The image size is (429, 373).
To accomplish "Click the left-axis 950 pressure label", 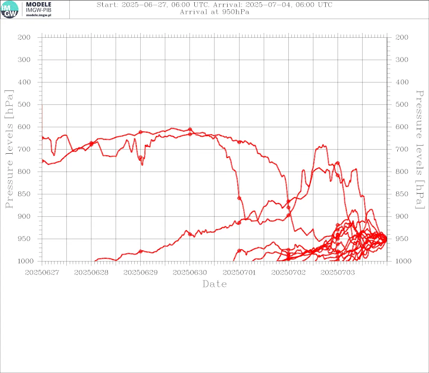I will click(24, 239).
